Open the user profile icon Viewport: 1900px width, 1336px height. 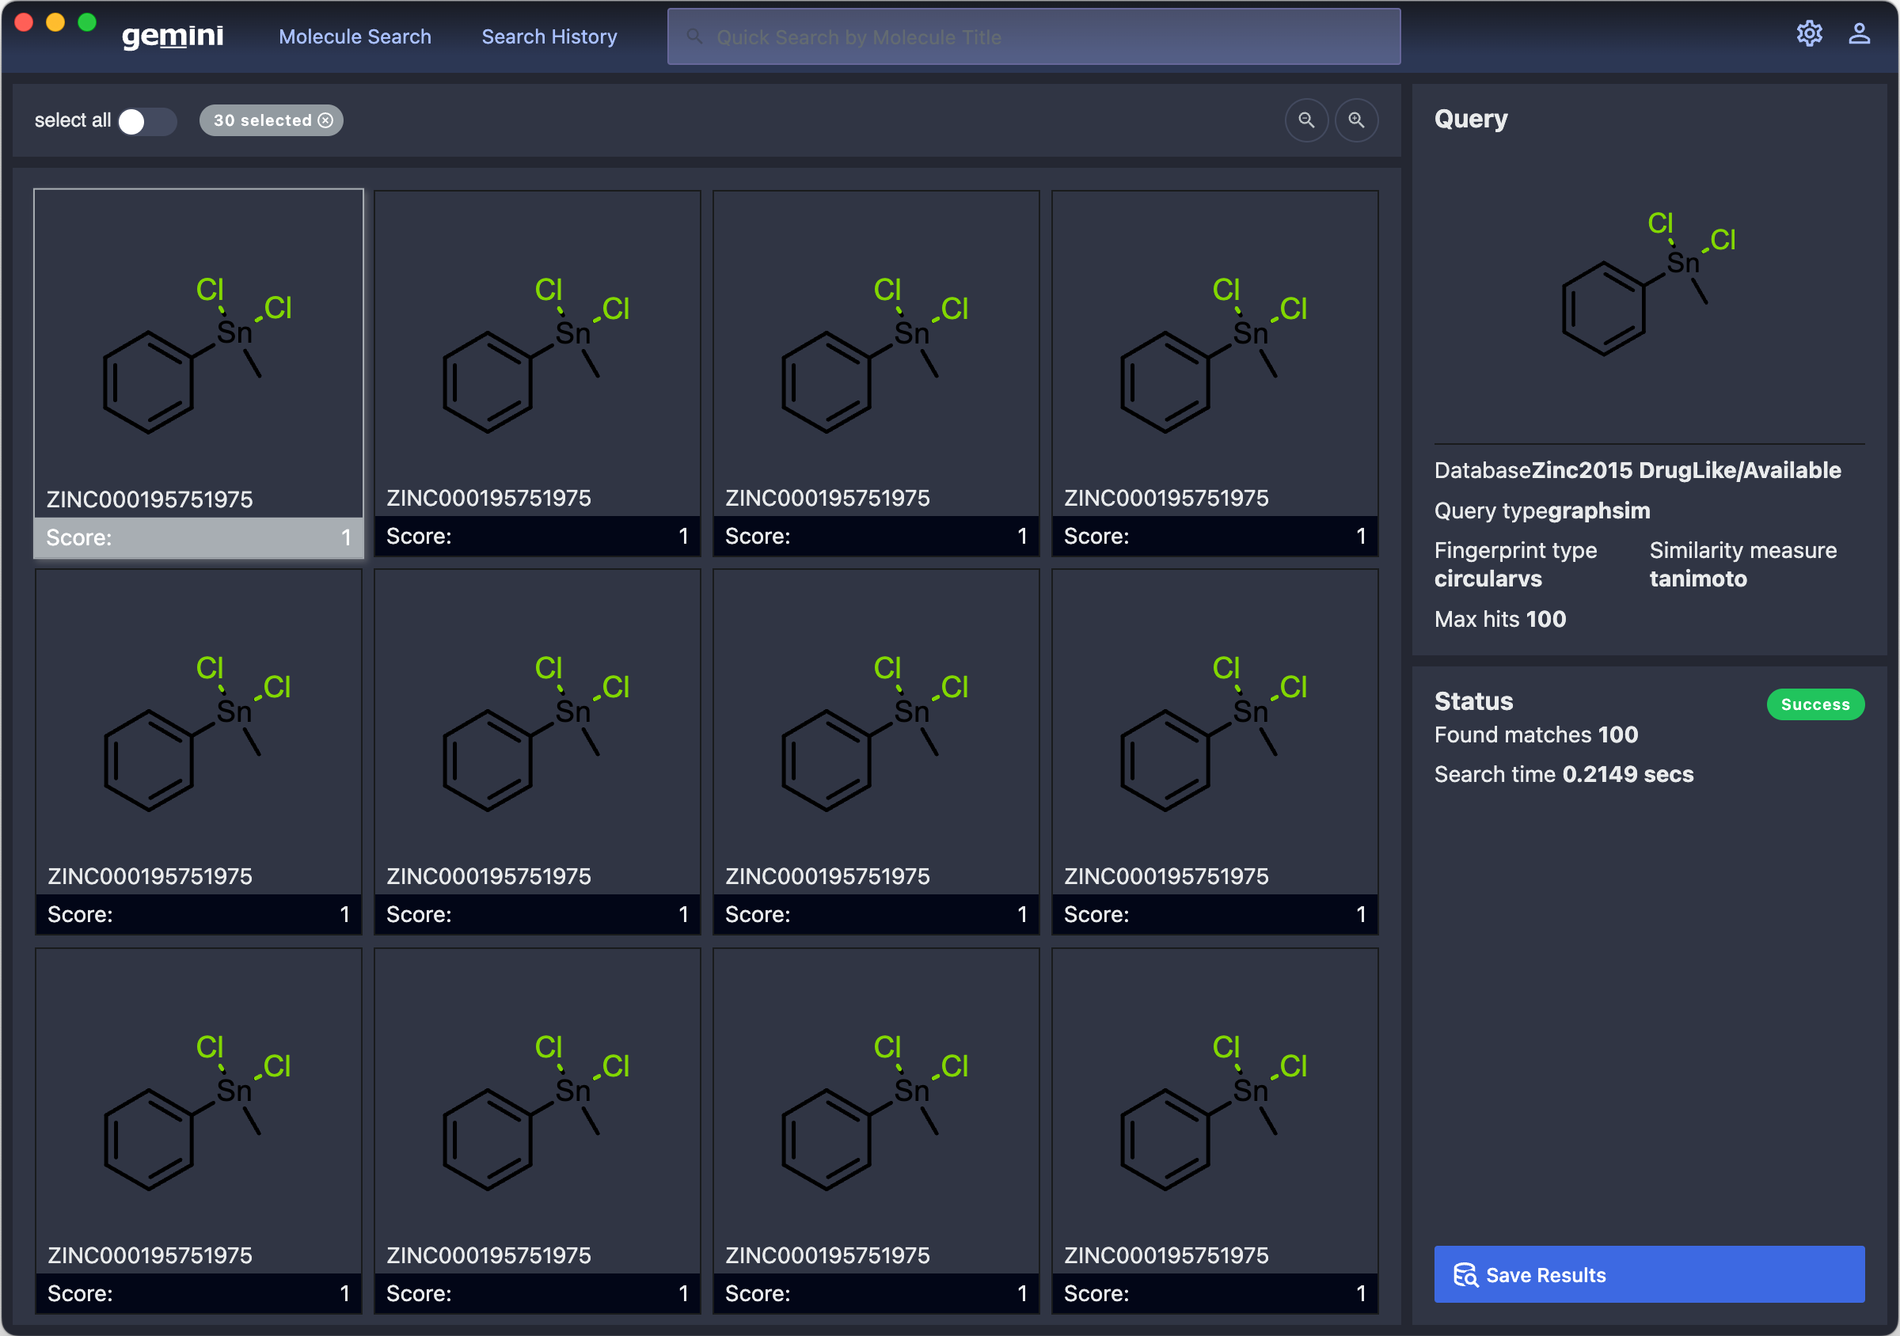pyautogui.click(x=1860, y=34)
